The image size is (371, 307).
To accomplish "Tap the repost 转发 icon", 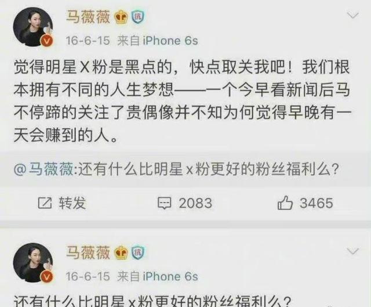I will pyautogui.click(x=45, y=203).
